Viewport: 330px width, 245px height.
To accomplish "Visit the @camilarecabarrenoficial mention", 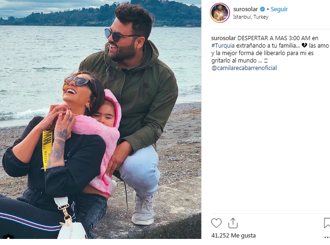I will click(244, 68).
